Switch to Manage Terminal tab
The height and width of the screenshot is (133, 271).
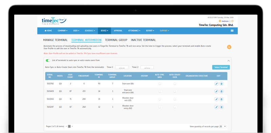click(55, 40)
